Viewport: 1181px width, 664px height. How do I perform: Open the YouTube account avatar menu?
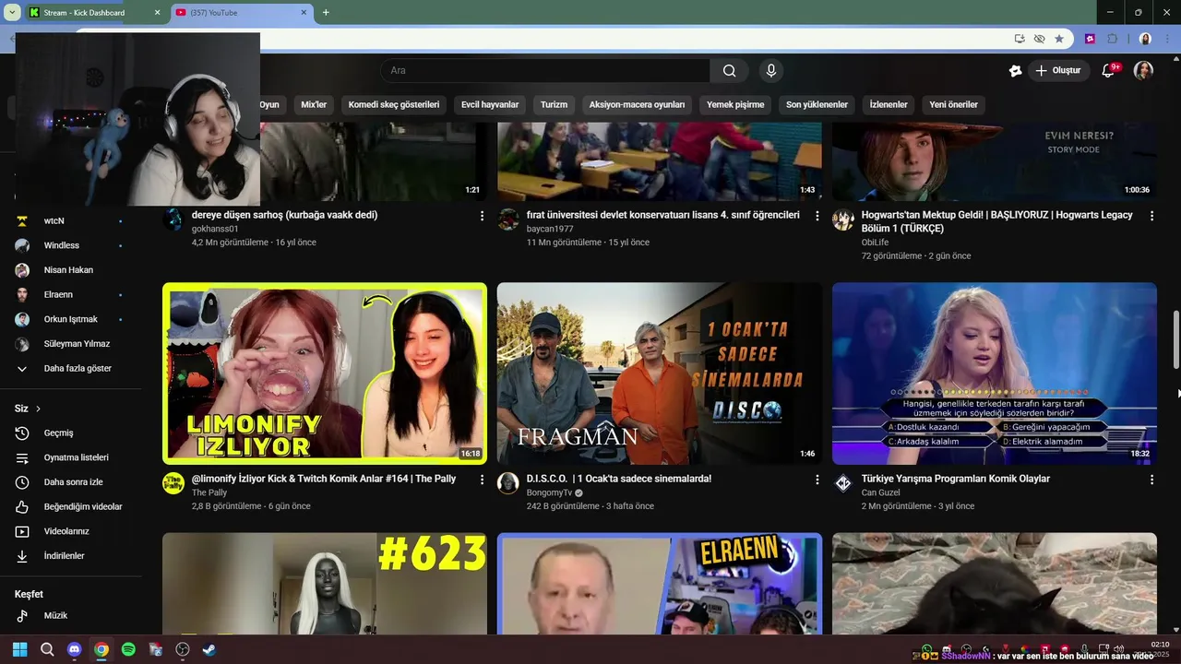coord(1143,71)
